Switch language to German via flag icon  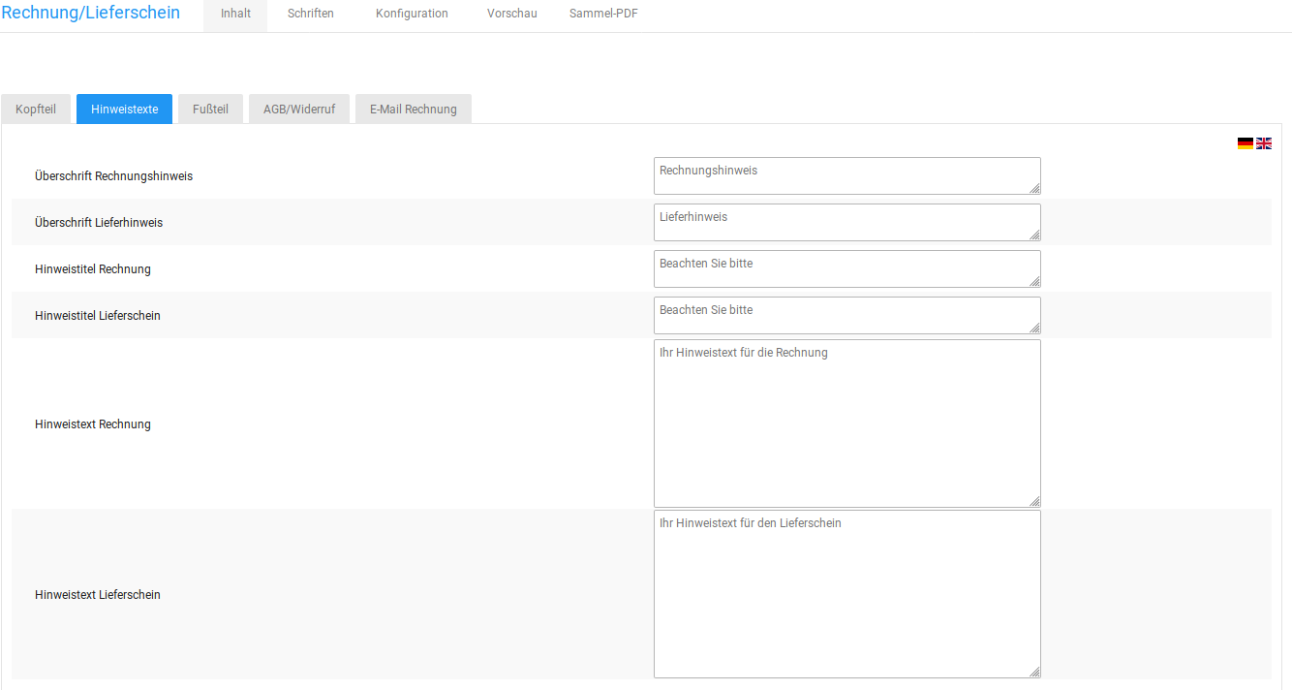click(1245, 143)
